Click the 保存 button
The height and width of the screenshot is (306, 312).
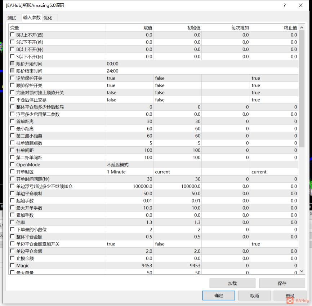coord(282,283)
